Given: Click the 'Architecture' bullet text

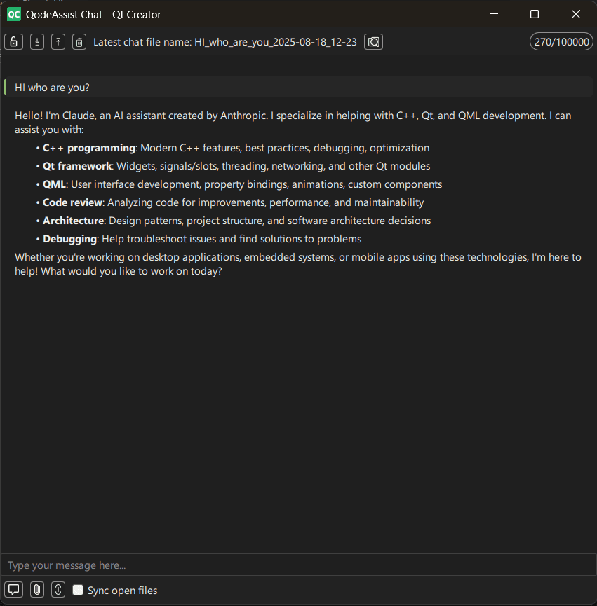Looking at the screenshot, I should click(x=73, y=221).
